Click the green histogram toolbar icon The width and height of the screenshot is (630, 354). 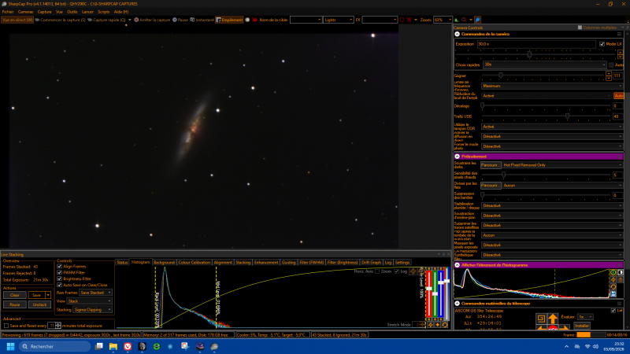coord(457,20)
